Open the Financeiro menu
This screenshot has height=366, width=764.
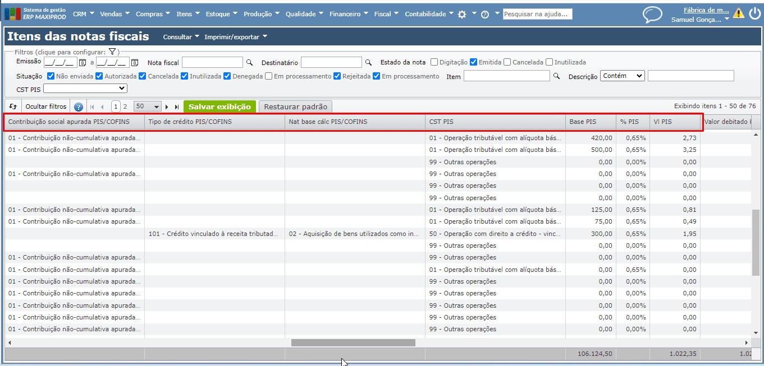(349, 14)
